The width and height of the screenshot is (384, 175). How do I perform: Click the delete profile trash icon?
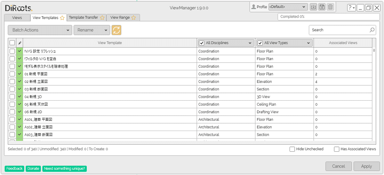click(x=331, y=7)
